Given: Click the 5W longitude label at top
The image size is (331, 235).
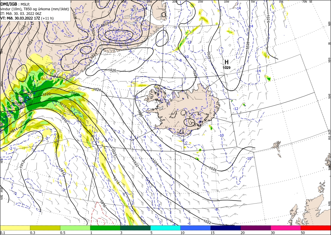Looking at the screenshot, I should (253, 2).
